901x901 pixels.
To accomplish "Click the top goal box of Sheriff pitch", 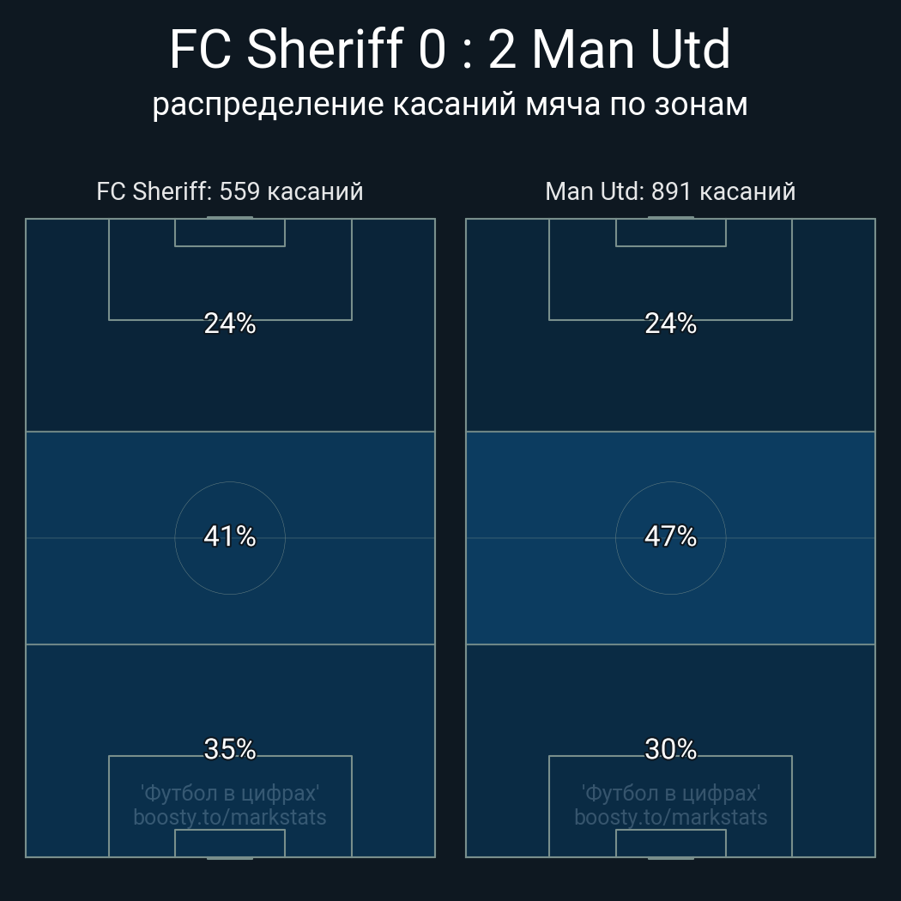I will coord(230,233).
